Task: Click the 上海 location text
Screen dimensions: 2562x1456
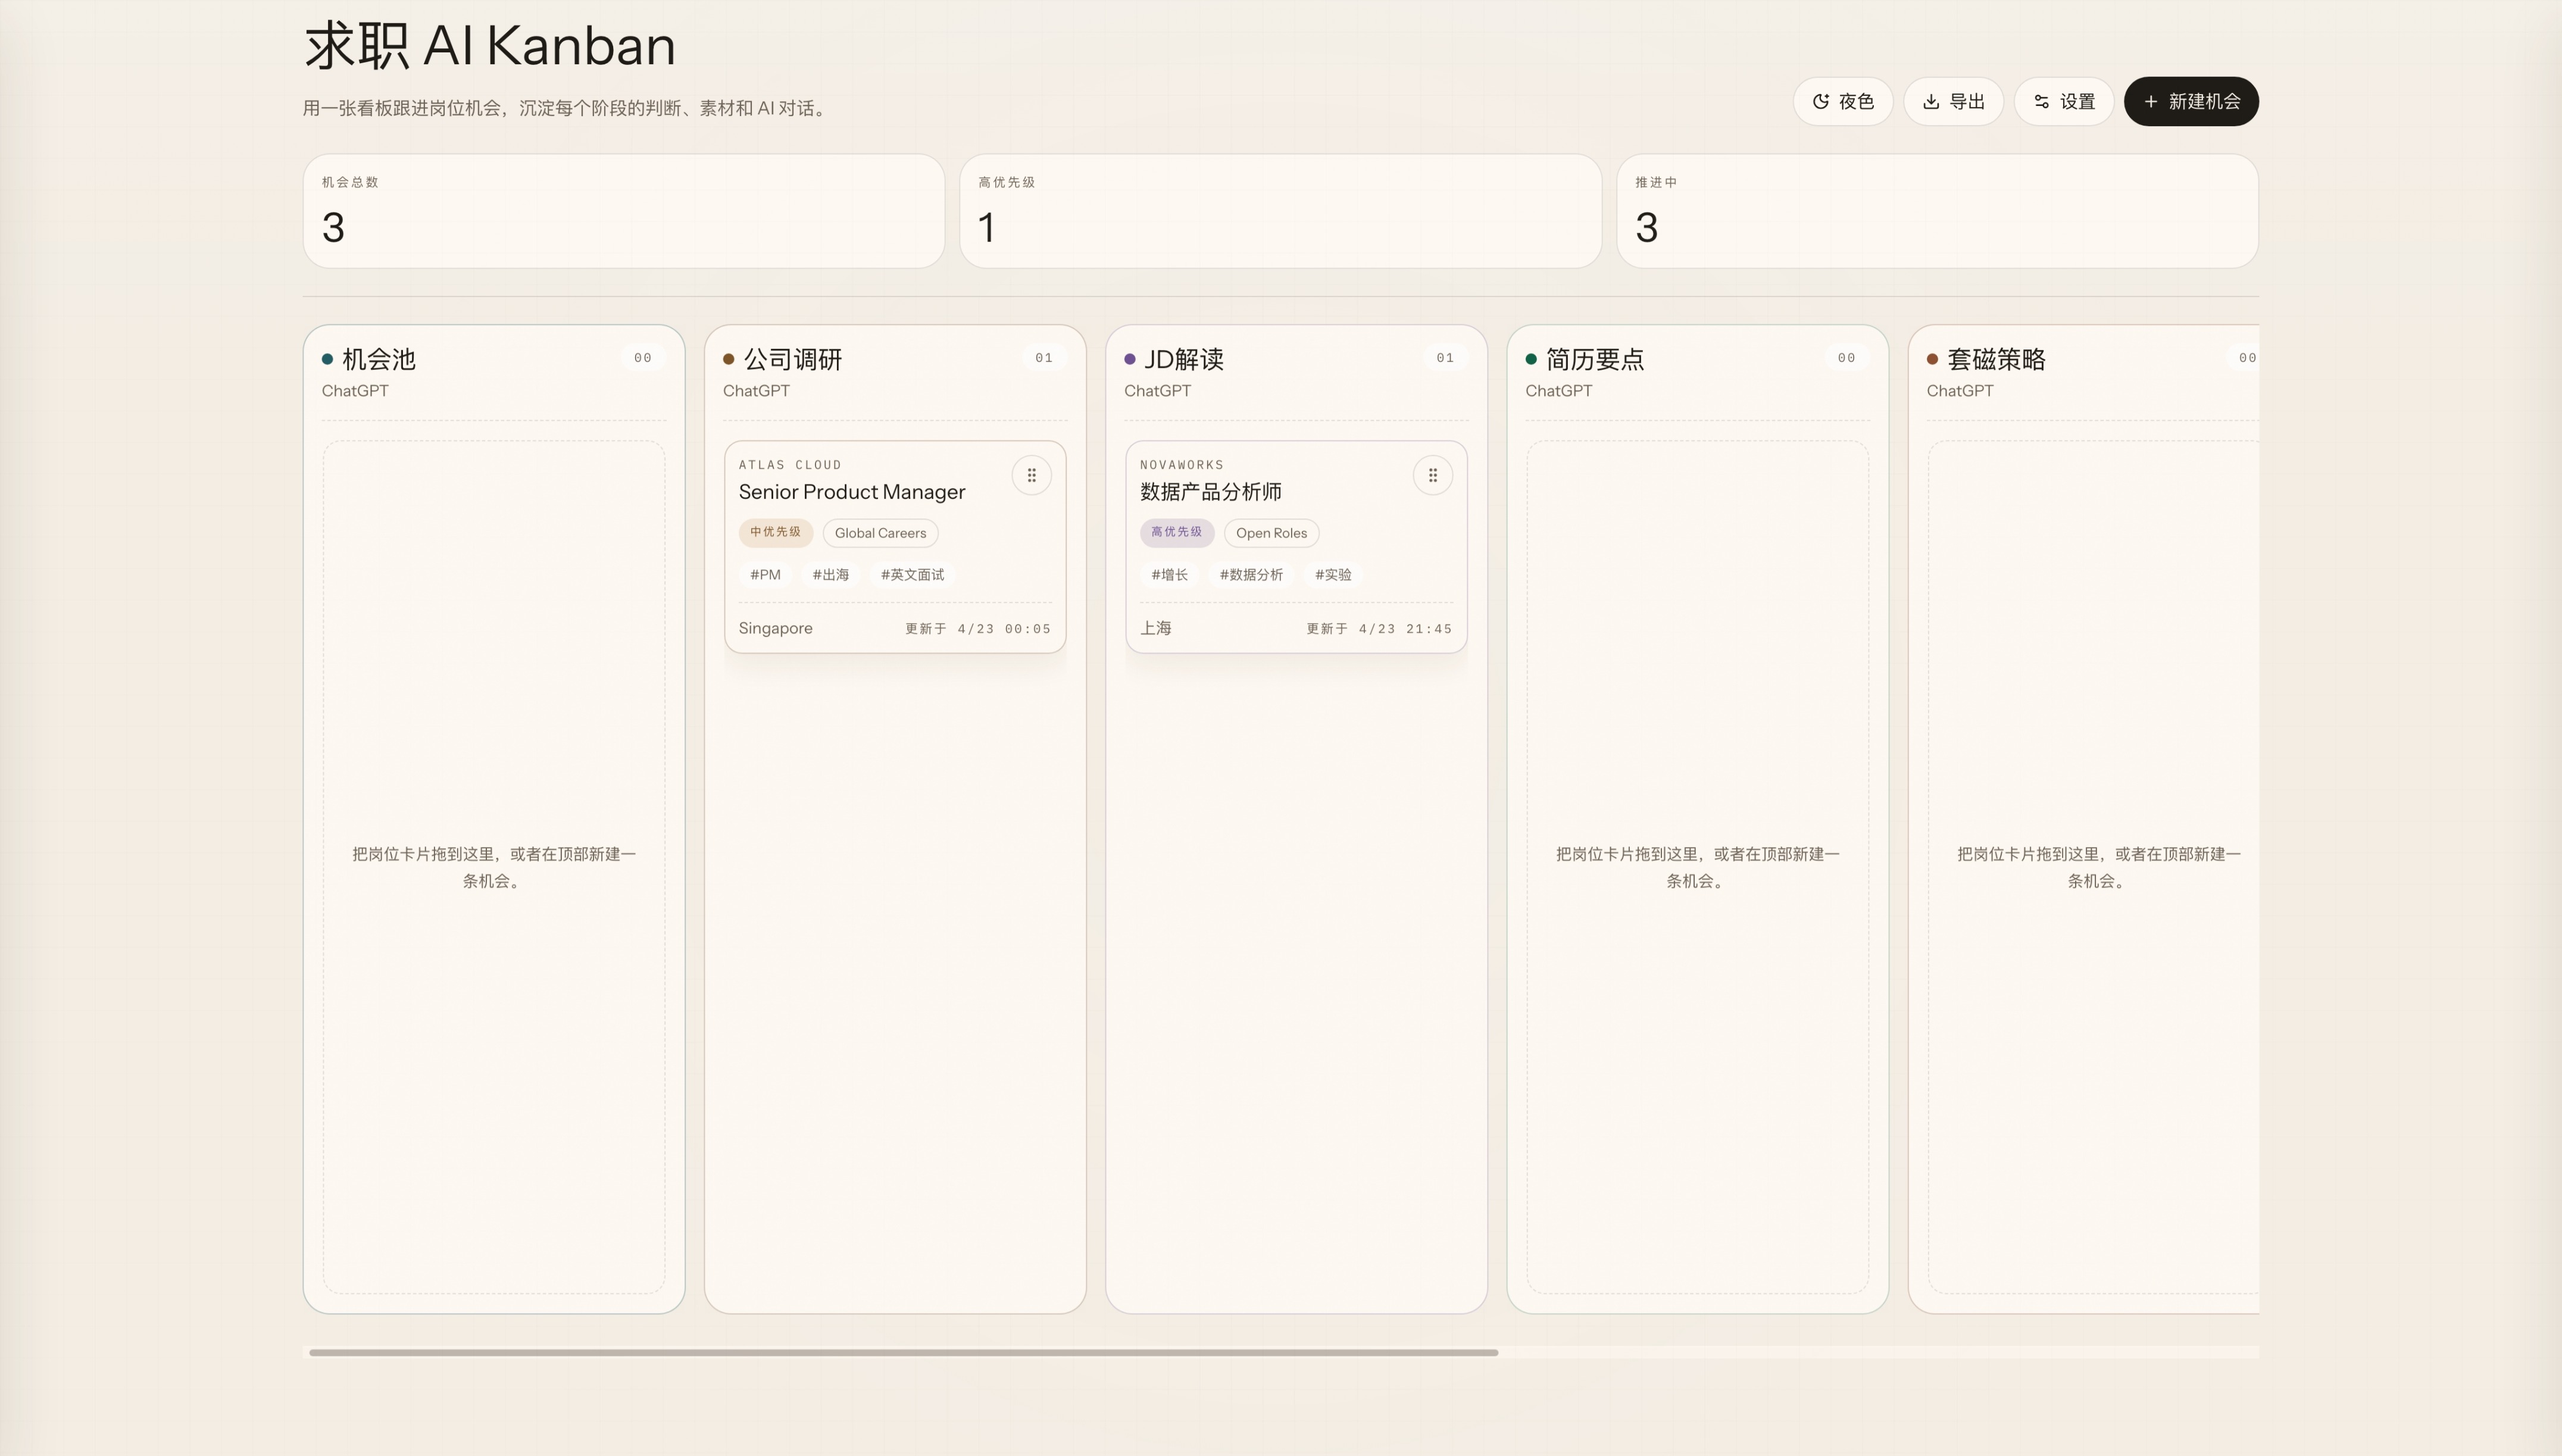Action: (1156, 628)
